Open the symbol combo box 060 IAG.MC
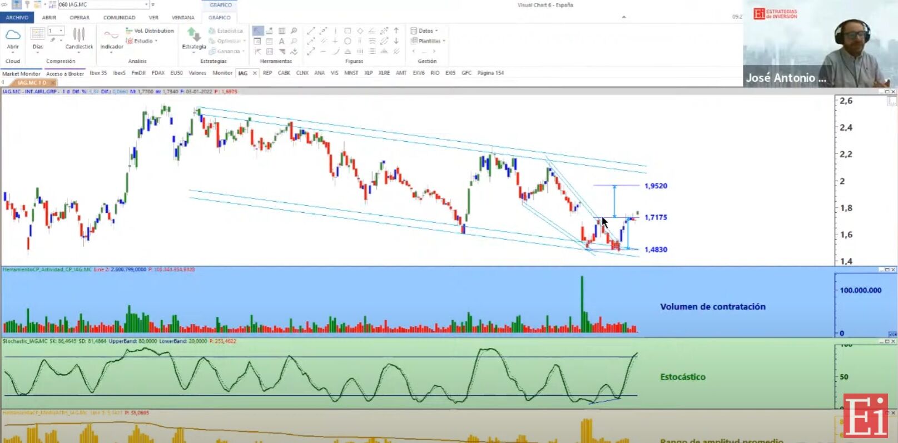 point(103,4)
